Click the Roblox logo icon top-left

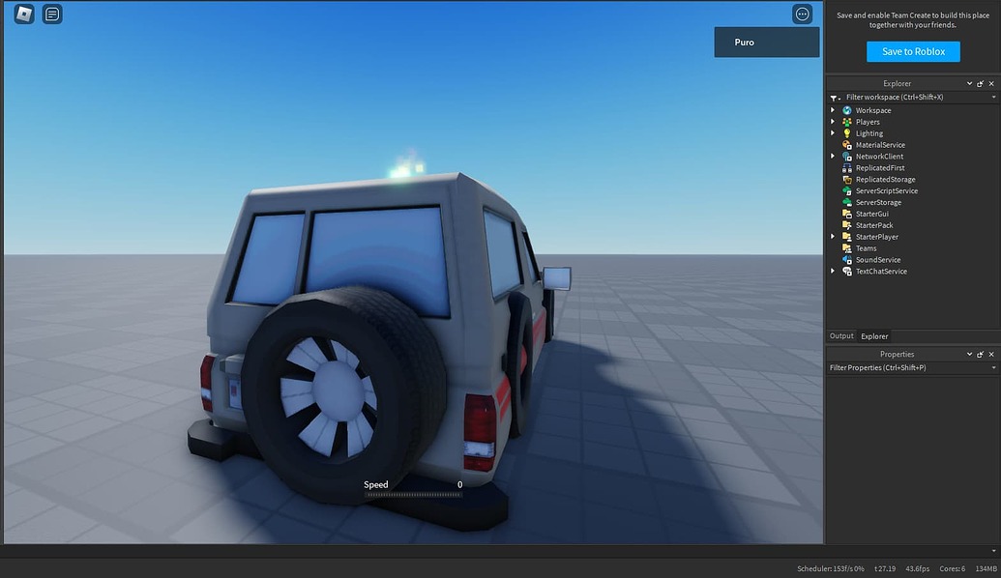pyautogui.click(x=21, y=14)
